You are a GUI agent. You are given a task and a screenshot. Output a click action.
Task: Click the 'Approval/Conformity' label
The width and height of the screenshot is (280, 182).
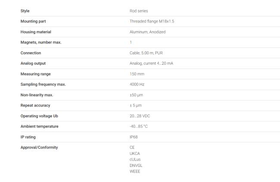[x=39, y=147]
